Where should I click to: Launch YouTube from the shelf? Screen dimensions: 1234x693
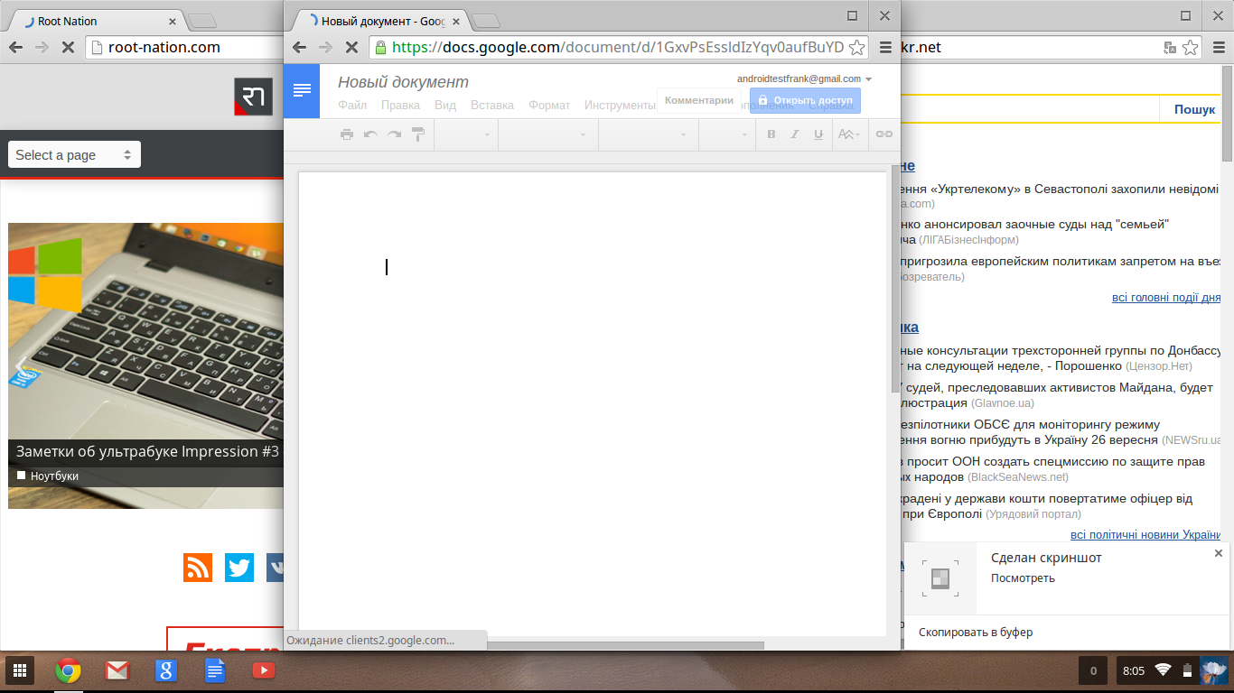click(264, 670)
